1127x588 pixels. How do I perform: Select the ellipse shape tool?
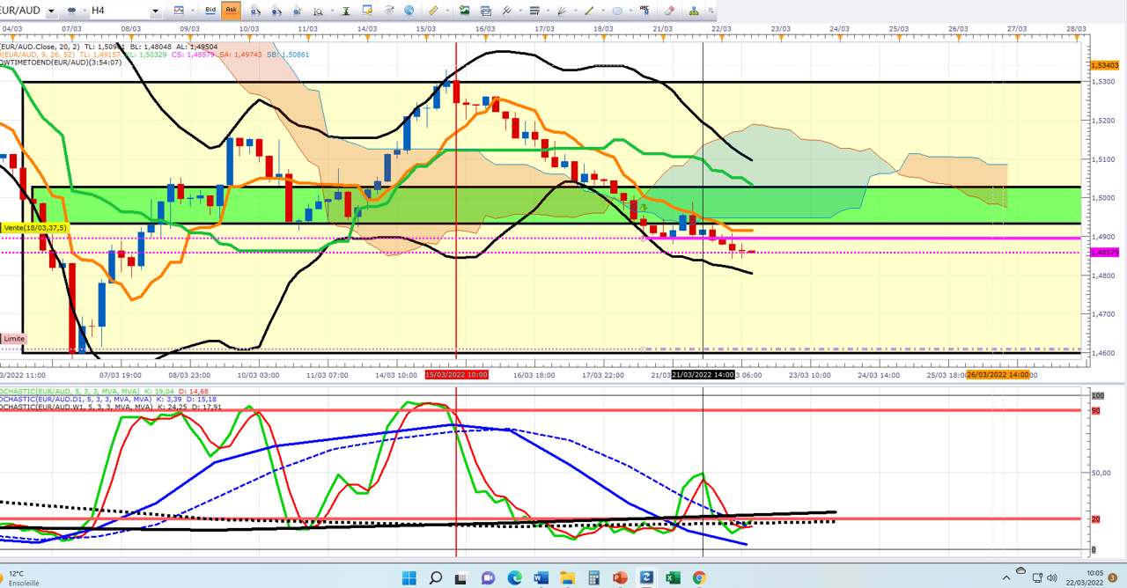617,11
